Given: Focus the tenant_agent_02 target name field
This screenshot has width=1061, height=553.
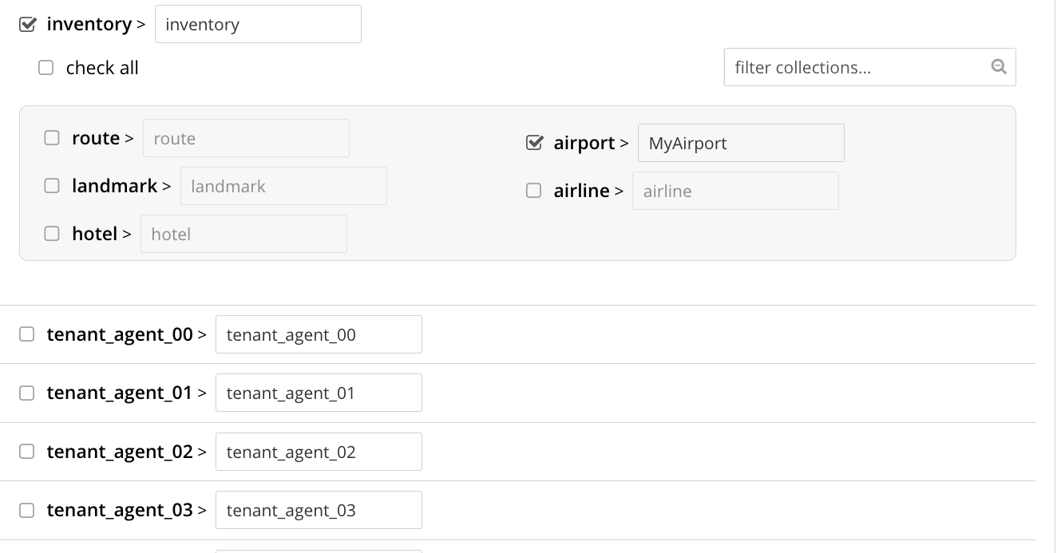Looking at the screenshot, I should click(x=319, y=452).
